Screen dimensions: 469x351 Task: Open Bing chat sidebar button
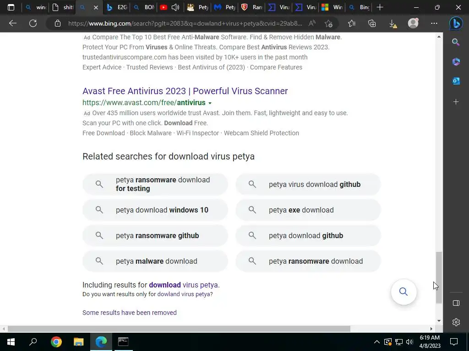click(x=456, y=23)
